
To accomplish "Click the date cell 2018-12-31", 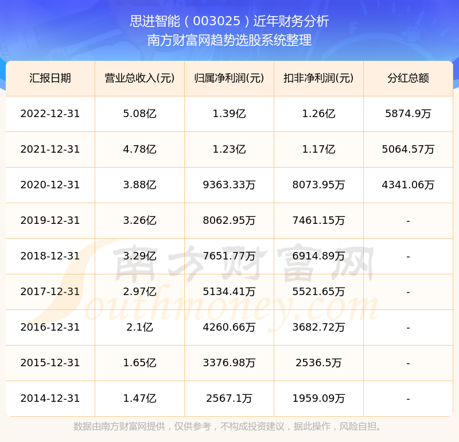I will point(50,256).
